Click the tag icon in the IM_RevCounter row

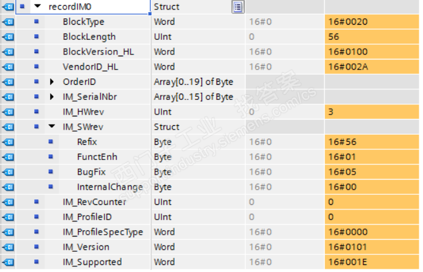(8, 202)
